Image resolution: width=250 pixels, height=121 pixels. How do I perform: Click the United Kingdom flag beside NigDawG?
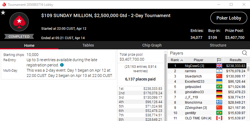coord(219,66)
